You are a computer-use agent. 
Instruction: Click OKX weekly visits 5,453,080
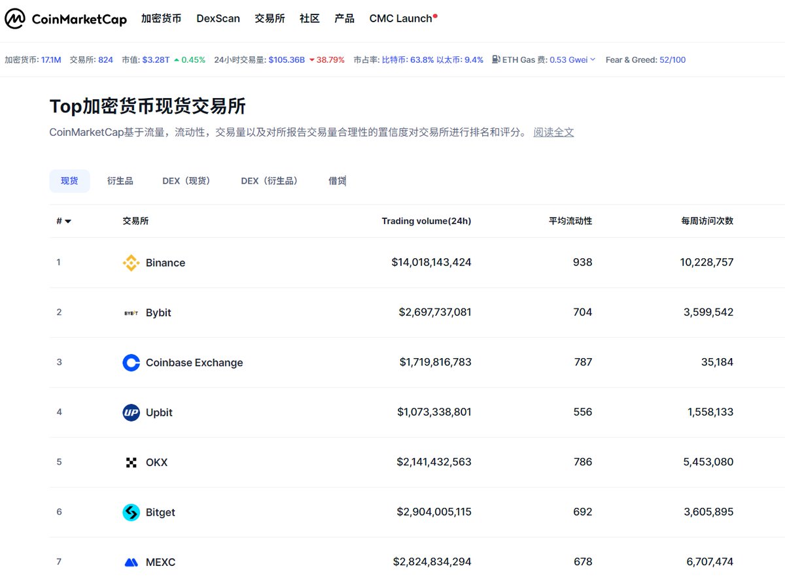(x=708, y=462)
